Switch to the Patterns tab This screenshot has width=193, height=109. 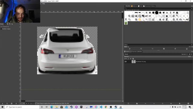(134, 6)
